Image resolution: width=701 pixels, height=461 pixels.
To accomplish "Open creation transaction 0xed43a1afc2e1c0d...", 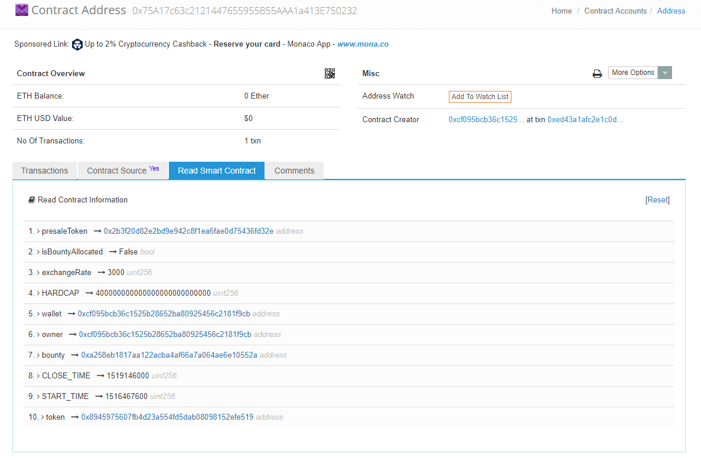I will click(586, 119).
